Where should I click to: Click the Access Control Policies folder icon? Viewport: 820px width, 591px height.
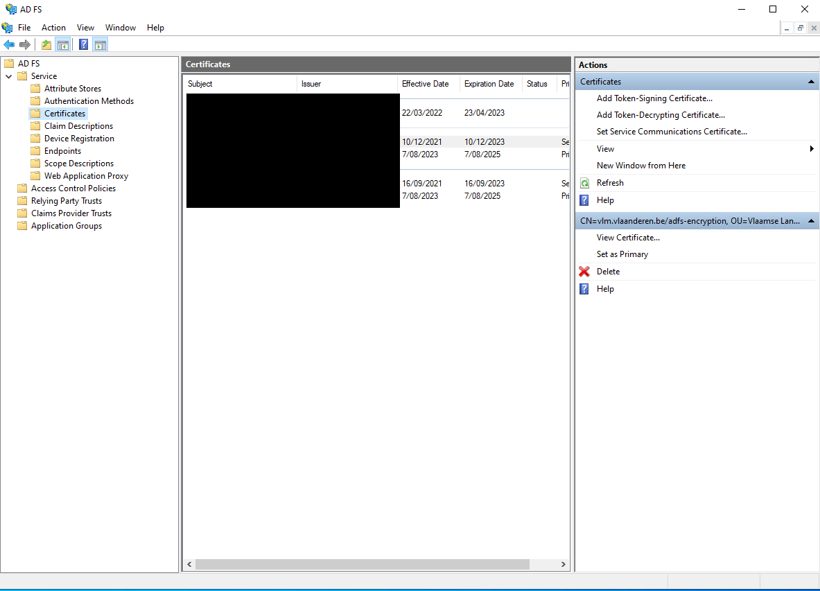[x=22, y=188]
